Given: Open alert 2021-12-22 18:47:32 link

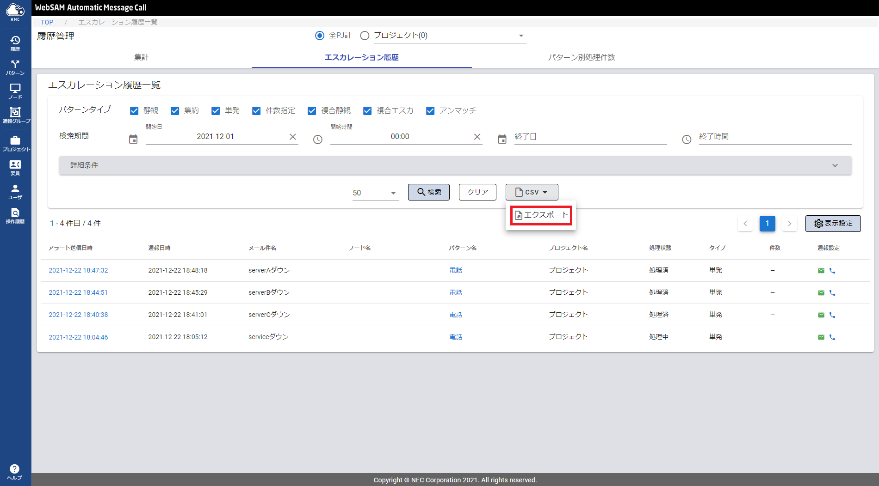Looking at the screenshot, I should click(78, 270).
